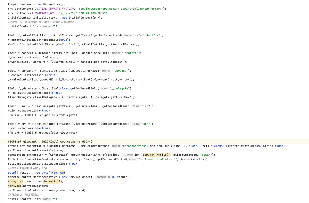309x203 pixels.
Task: Click the "defaultInitCtx" string literal
Action: (146, 35)
